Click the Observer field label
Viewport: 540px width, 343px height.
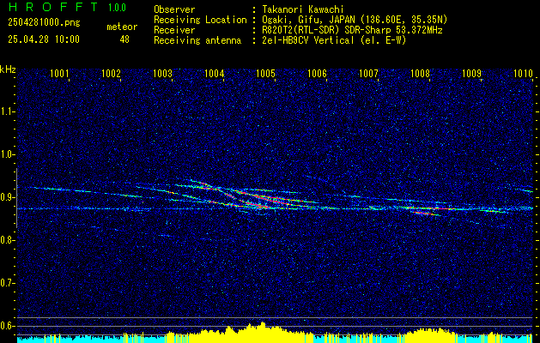coord(174,10)
